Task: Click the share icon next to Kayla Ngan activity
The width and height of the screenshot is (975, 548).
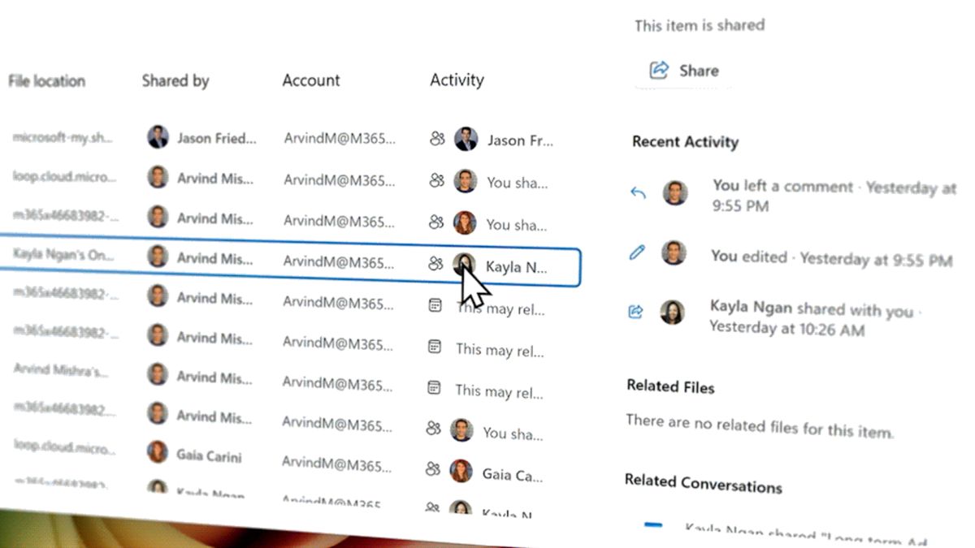Action: click(636, 312)
